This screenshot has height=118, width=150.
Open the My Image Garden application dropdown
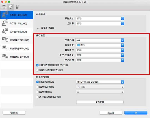tap(100, 82)
